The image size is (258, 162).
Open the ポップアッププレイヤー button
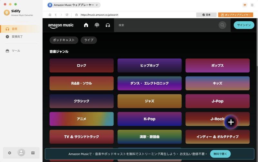coord(236,15)
